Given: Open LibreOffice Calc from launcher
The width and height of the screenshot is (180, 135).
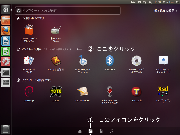Looking at the screenshot, I should tap(6, 51).
